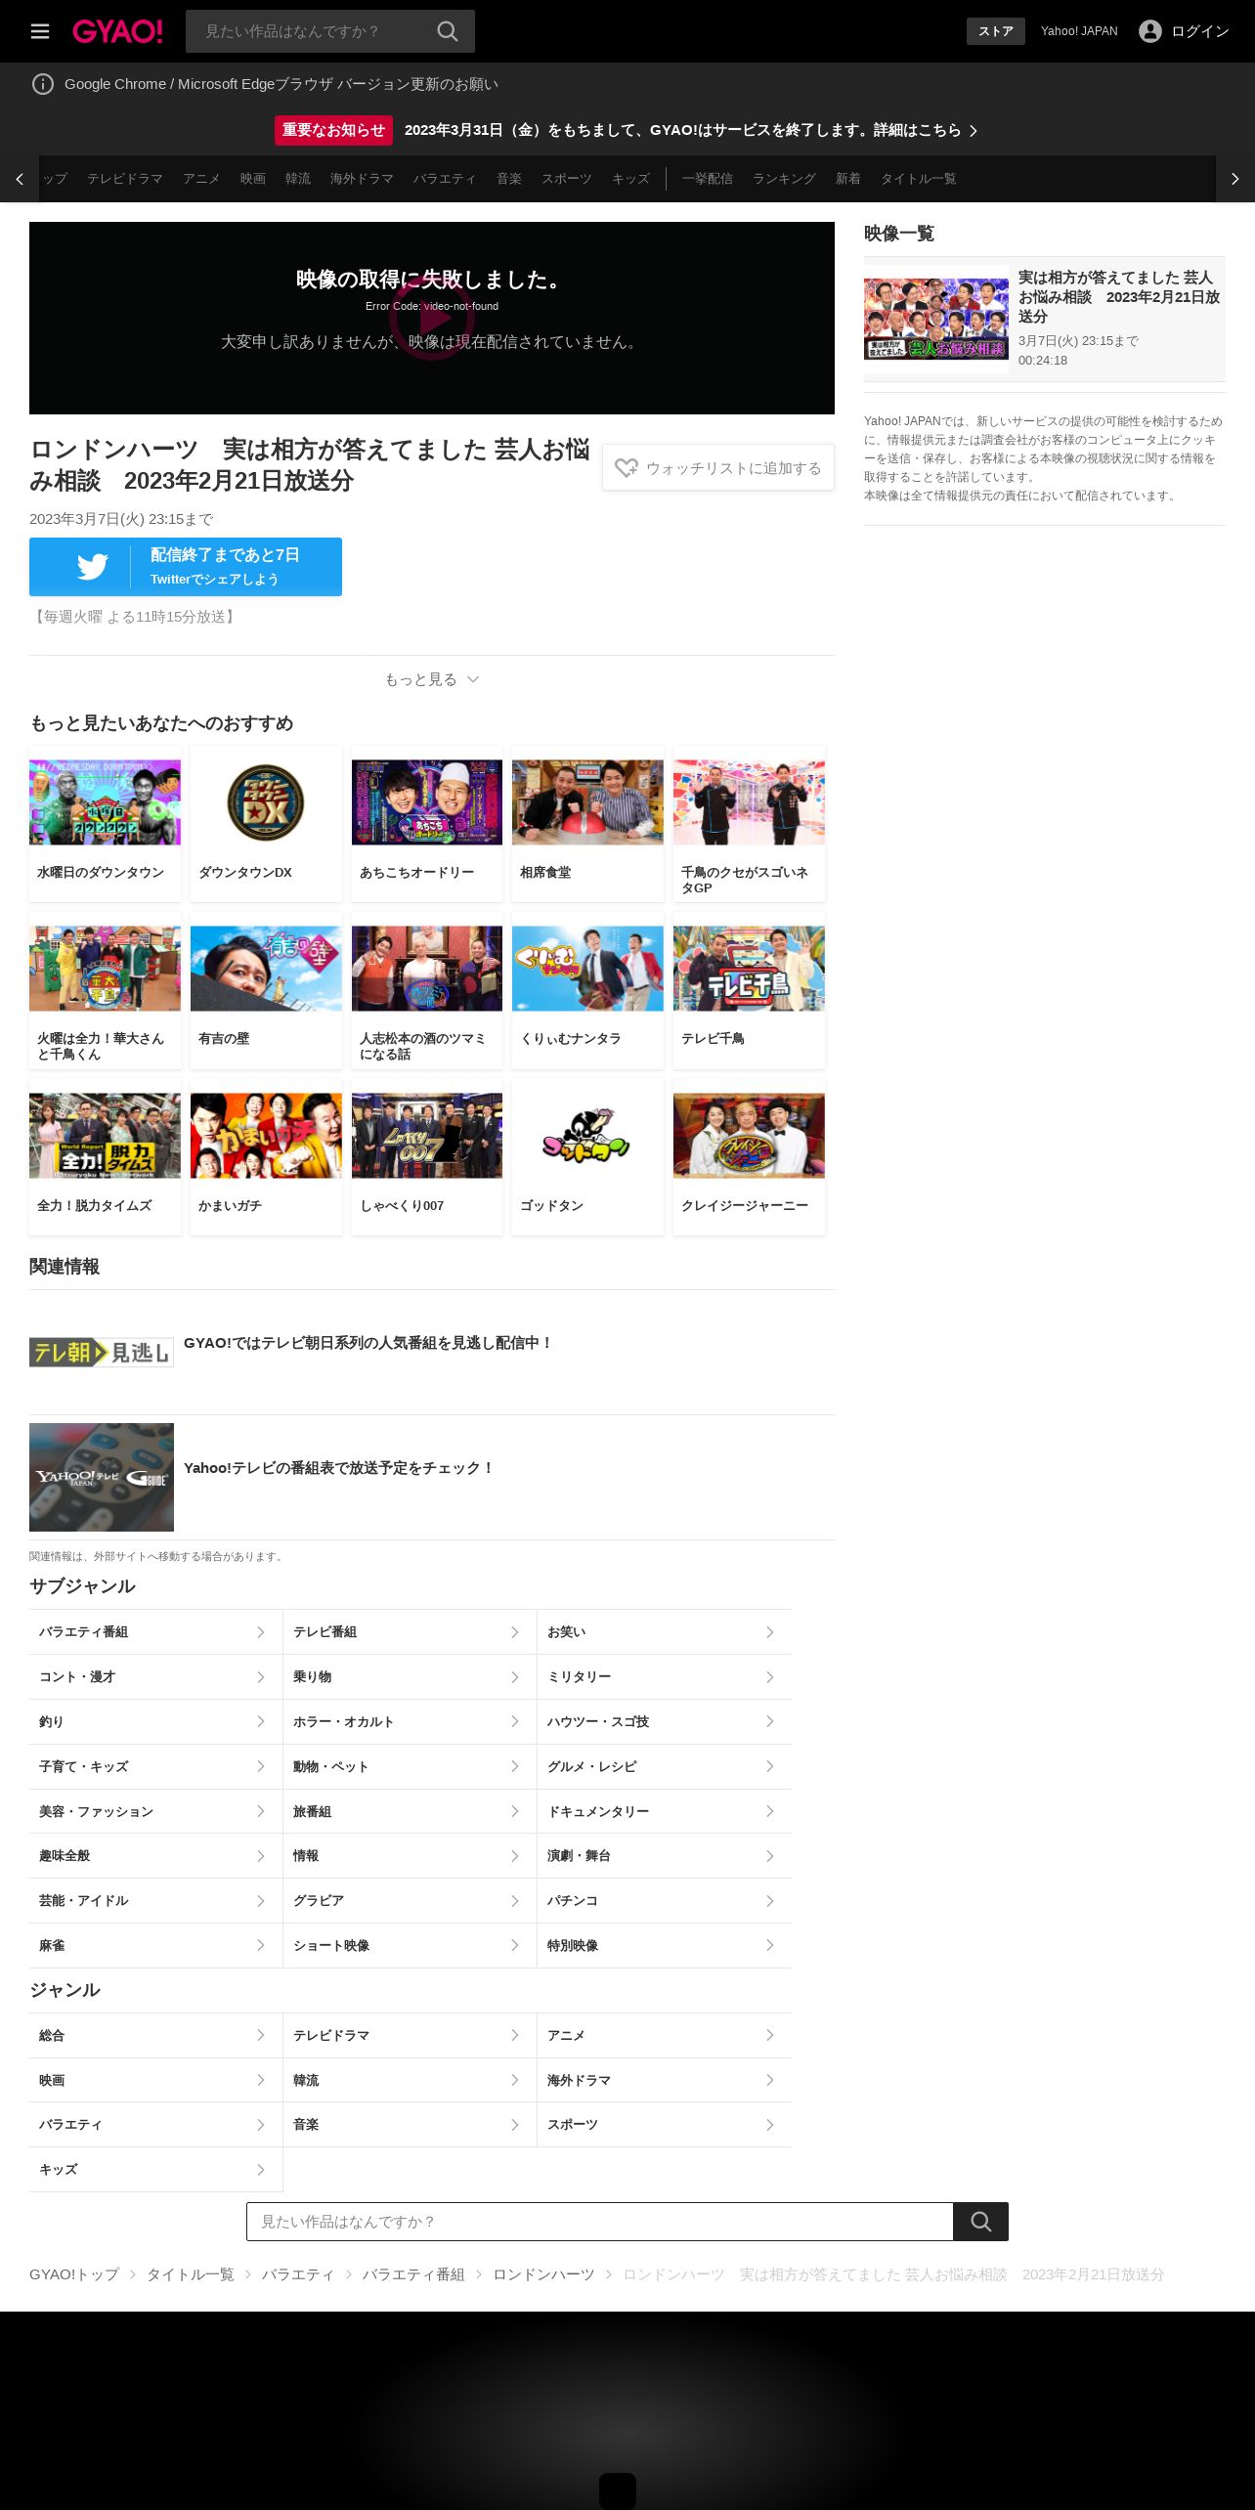Open 有吉の壁 recommendation card
Image resolution: width=1255 pixels, height=2510 pixels.
[266, 990]
